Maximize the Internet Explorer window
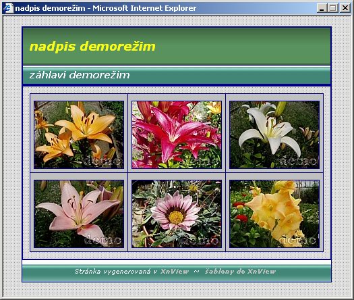This screenshot has height=300, width=354. (x=333, y=8)
